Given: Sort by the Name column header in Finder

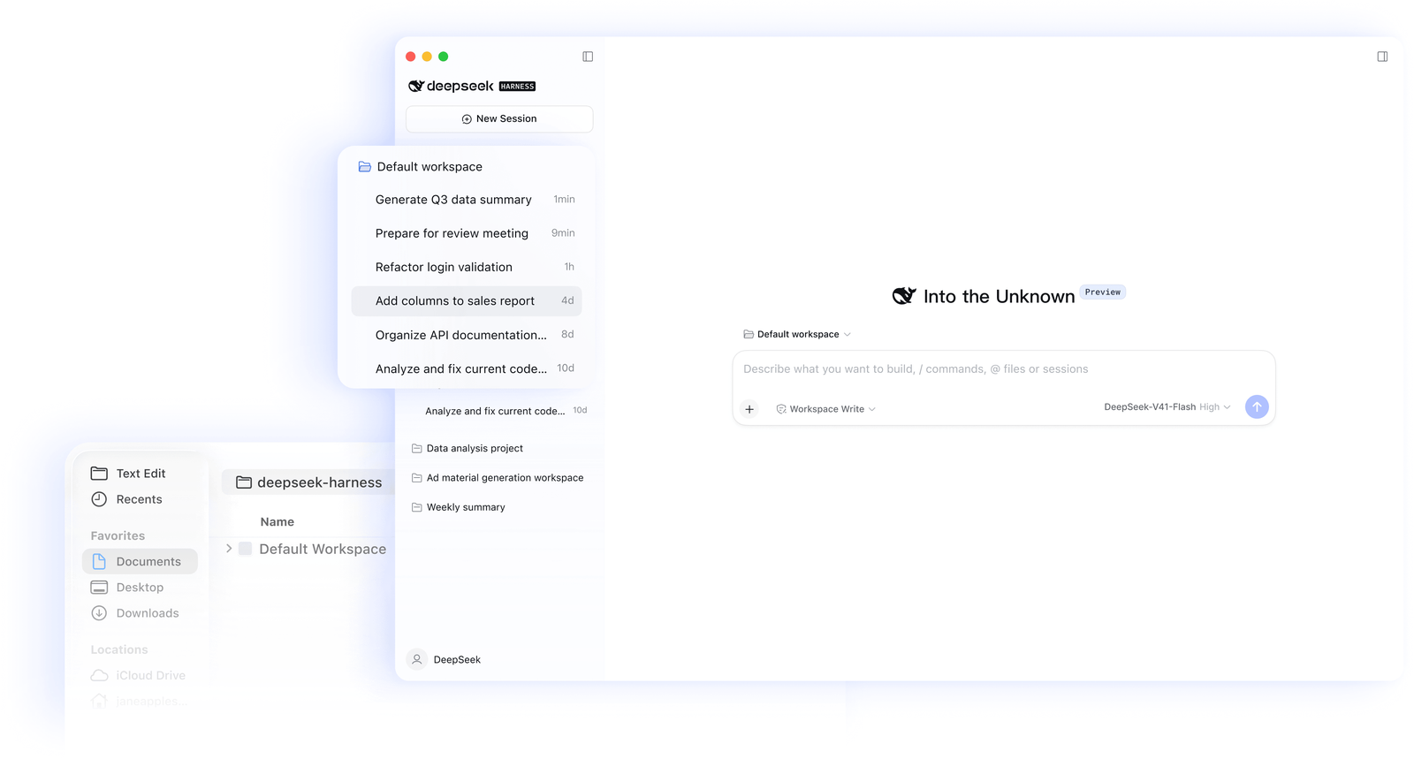Looking at the screenshot, I should (x=277, y=522).
